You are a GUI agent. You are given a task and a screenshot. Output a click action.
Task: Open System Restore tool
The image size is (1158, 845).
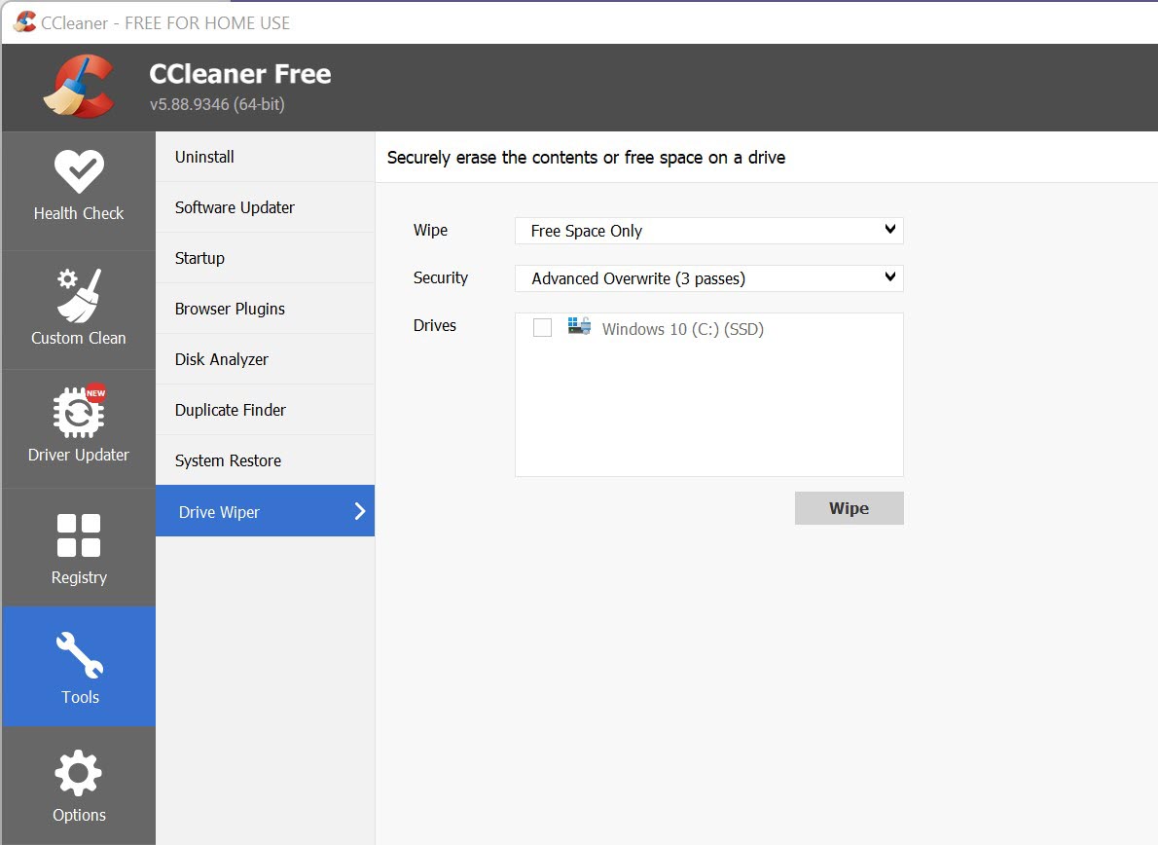pos(265,460)
